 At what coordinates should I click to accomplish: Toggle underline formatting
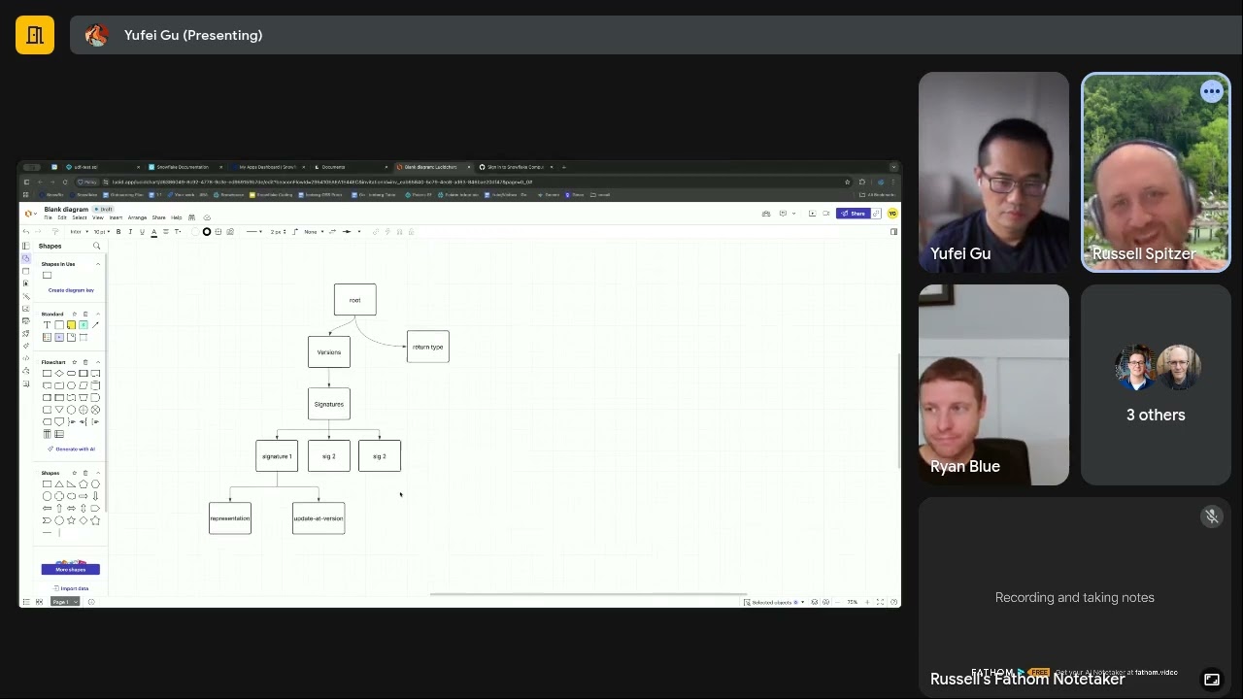(x=142, y=232)
